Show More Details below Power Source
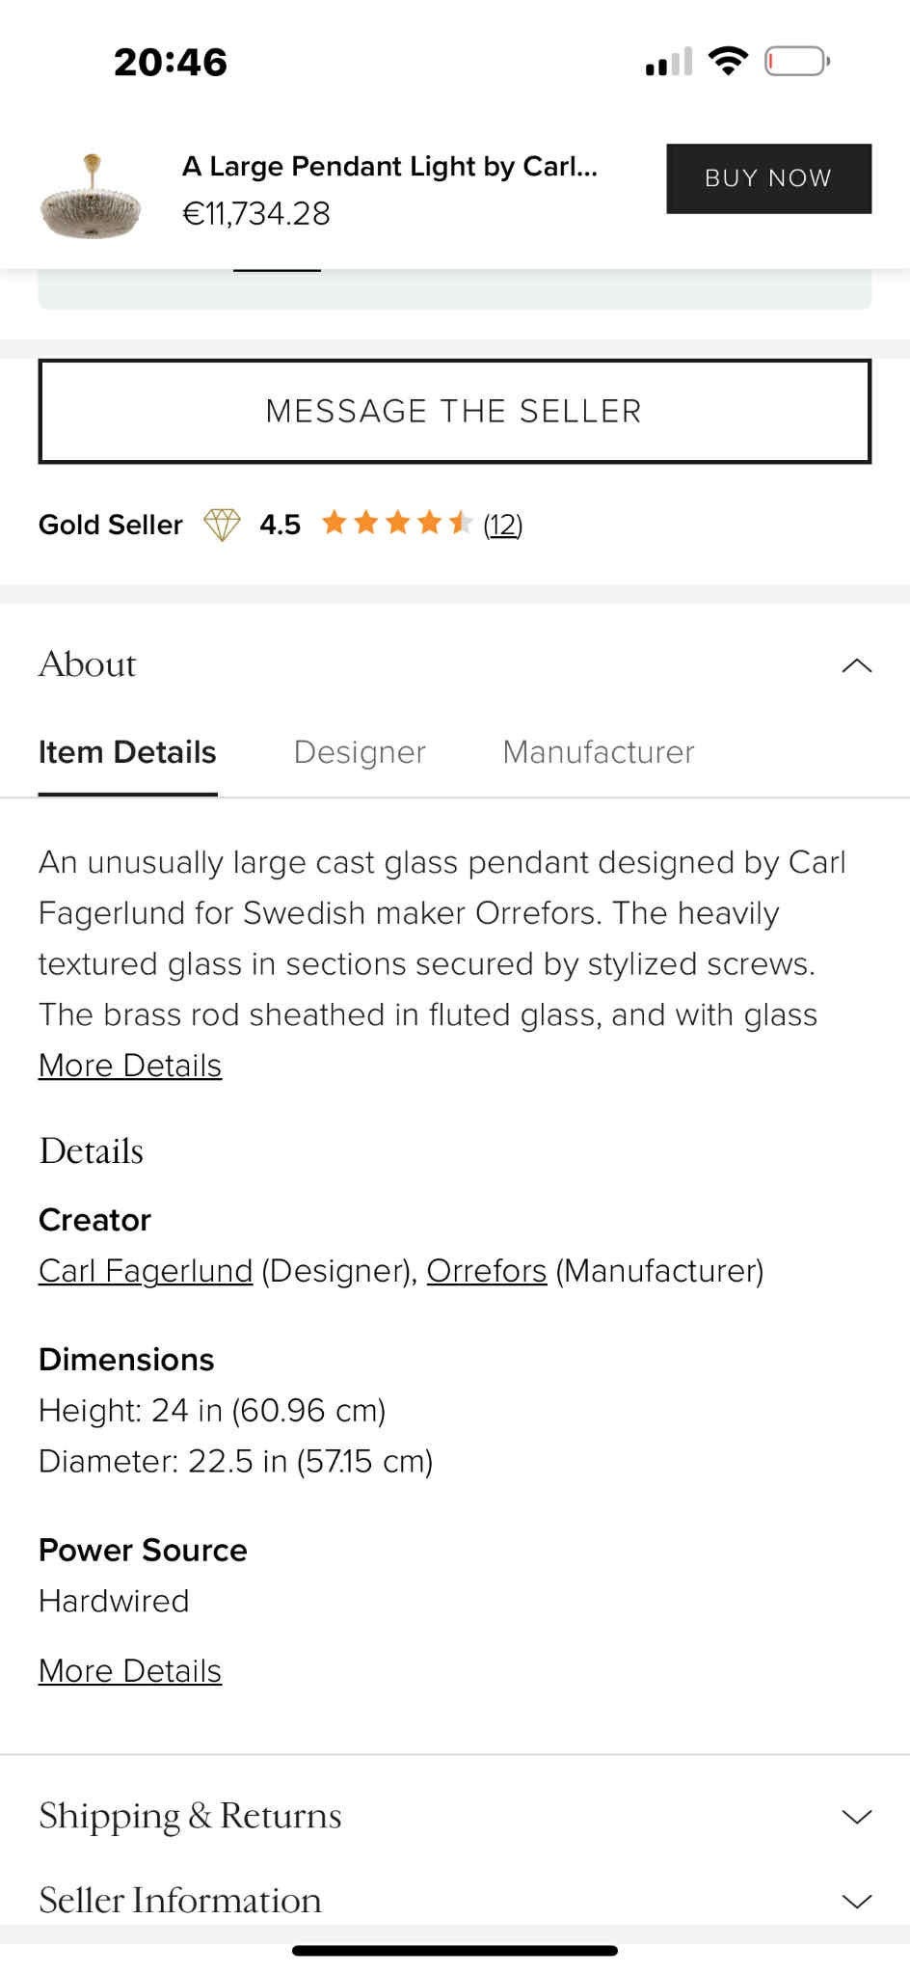Image resolution: width=910 pixels, height=1973 pixels. [x=130, y=1671]
